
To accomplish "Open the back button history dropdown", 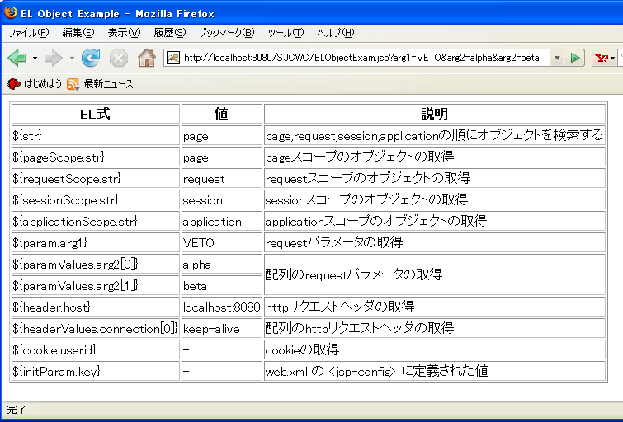I will (35, 58).
